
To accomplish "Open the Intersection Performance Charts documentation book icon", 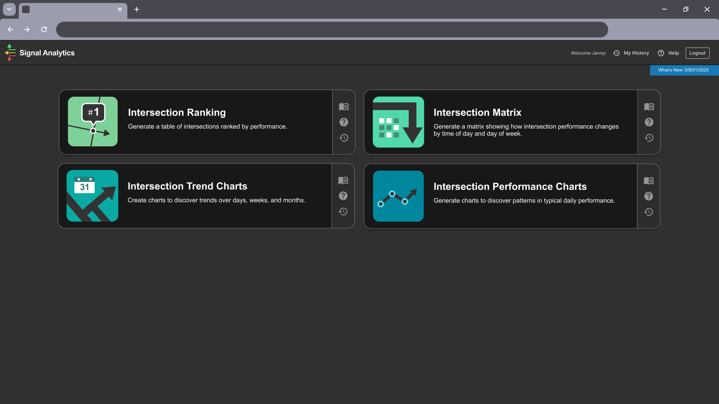I will coord(649,181).
